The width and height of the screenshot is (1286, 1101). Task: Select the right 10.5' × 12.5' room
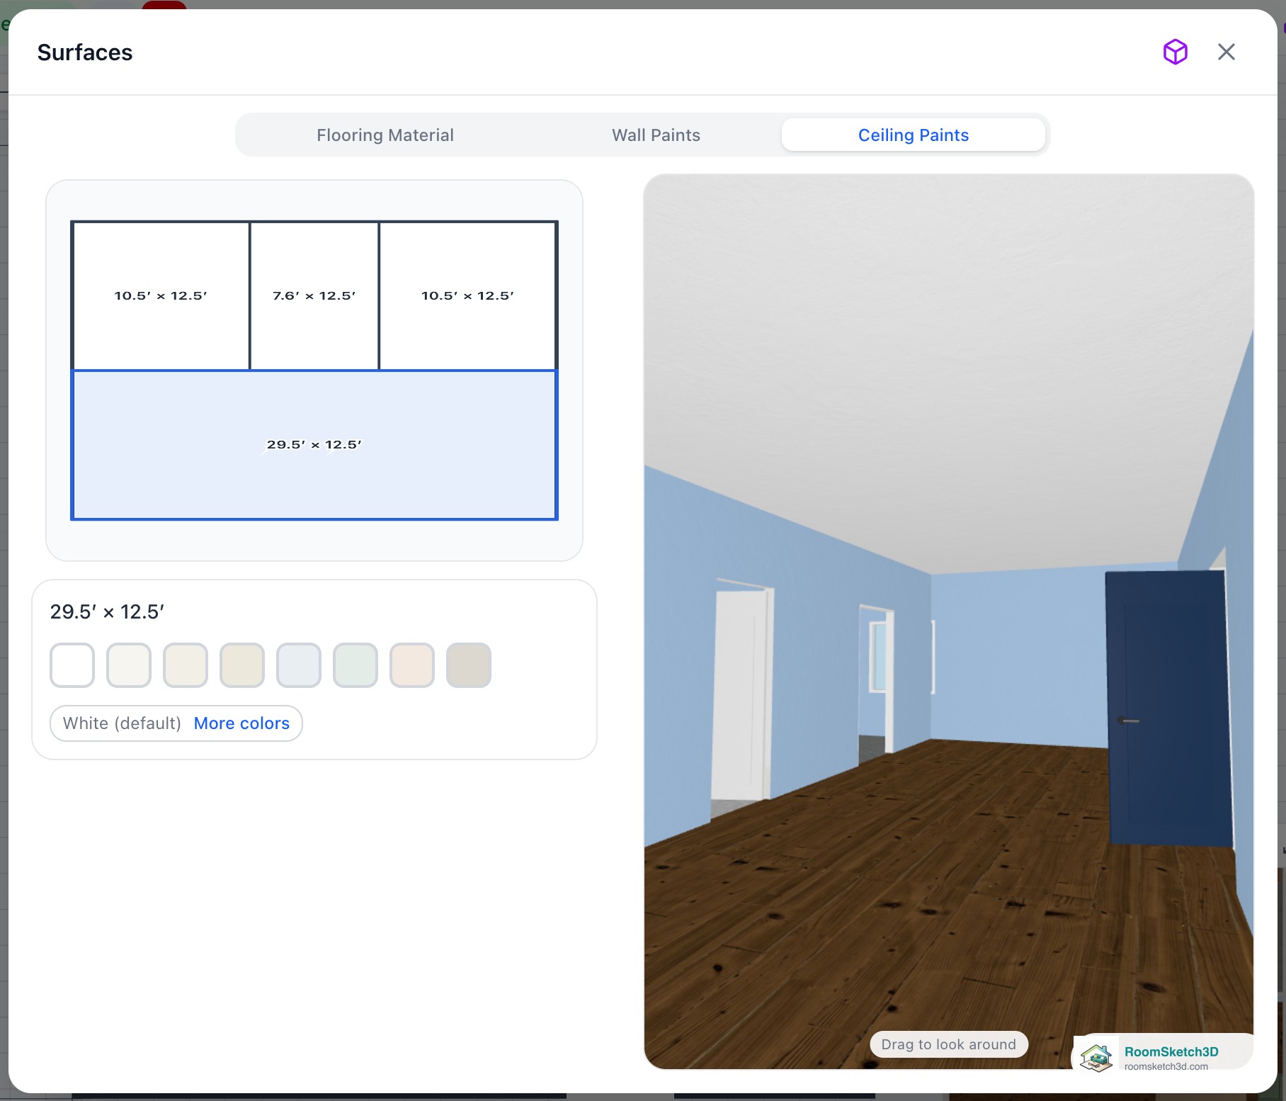pos(467,295)
